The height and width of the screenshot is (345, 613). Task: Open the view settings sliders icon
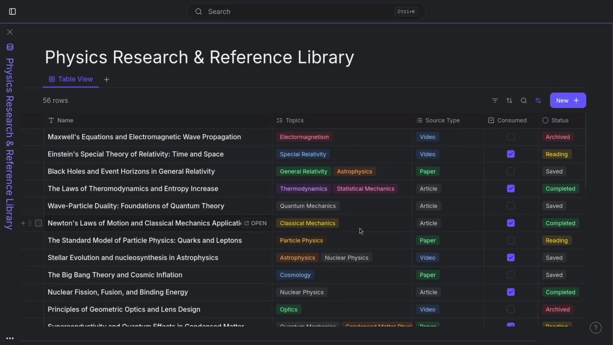coord(538,101)
